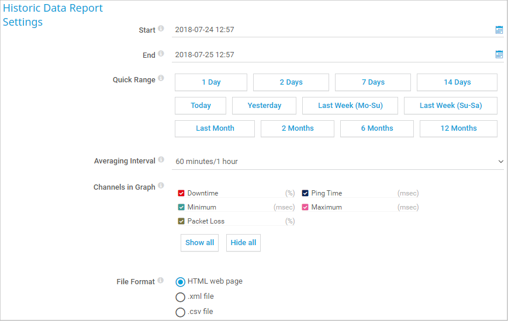Open calendar picker for End date
This screenshot has height=321, width=508.
point(499,55)
